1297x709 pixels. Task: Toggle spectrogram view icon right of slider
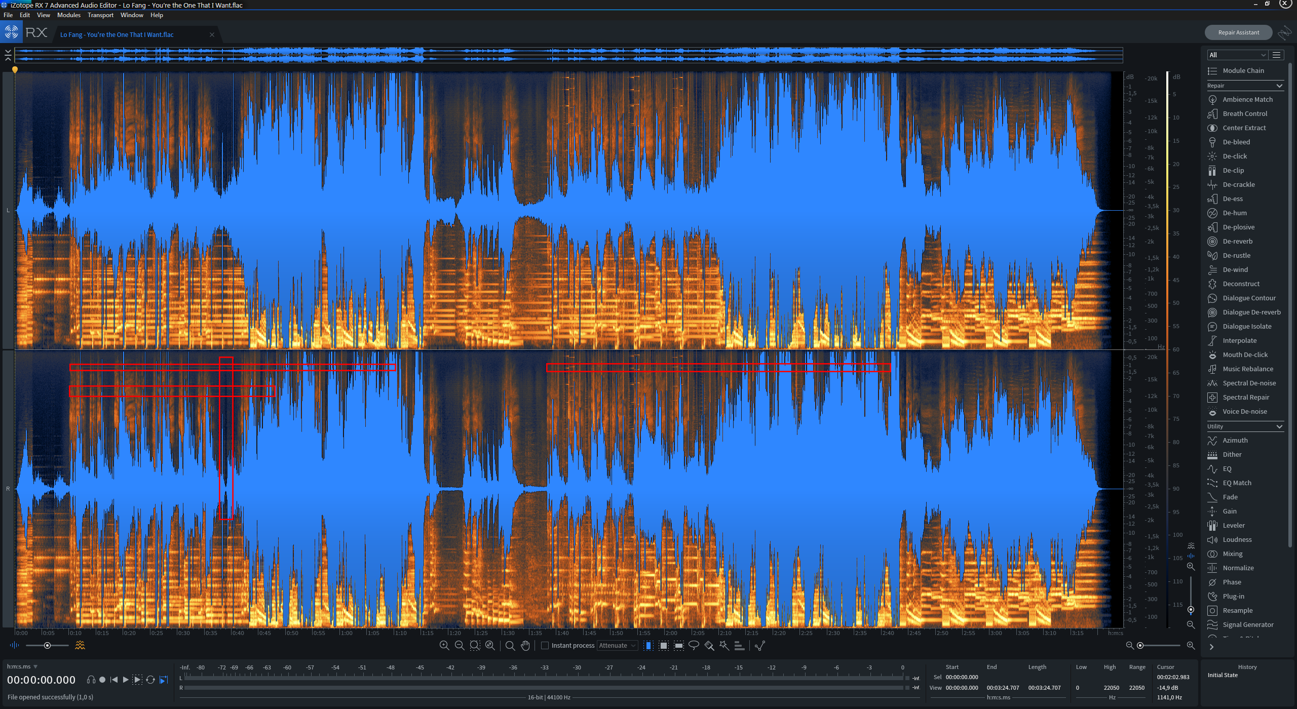pos(80,645)
